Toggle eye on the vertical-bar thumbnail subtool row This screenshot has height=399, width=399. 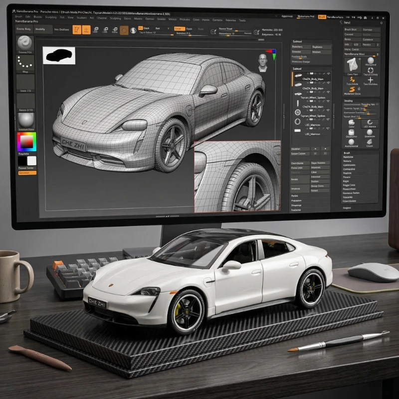click(x=329, y=101)
